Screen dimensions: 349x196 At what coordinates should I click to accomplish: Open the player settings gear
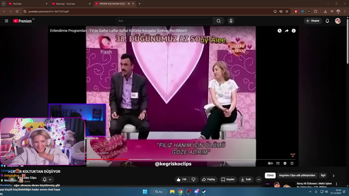coord(285,163)
